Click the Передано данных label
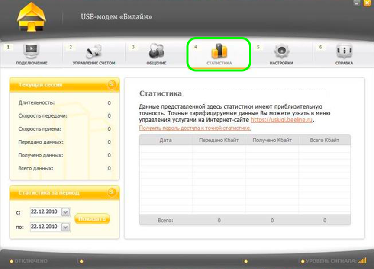This screenshot has height=269, width=374. (41, 142)
